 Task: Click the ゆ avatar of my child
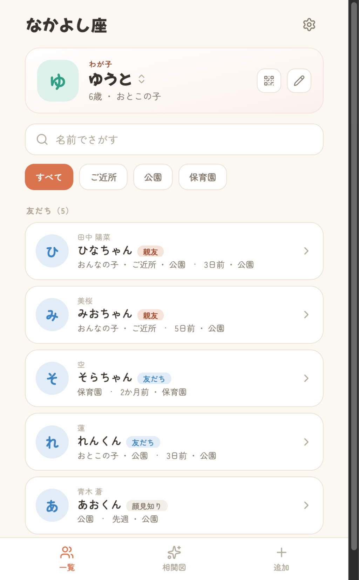click(58, 81)
